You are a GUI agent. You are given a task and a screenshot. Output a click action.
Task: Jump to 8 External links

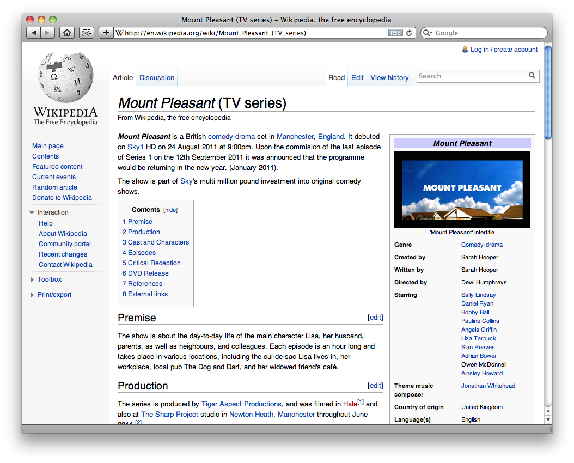145,294
